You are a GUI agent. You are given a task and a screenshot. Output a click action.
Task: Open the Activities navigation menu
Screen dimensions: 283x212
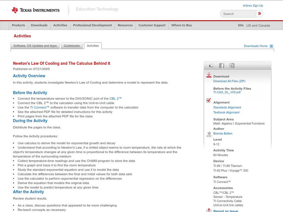point(60,25)
